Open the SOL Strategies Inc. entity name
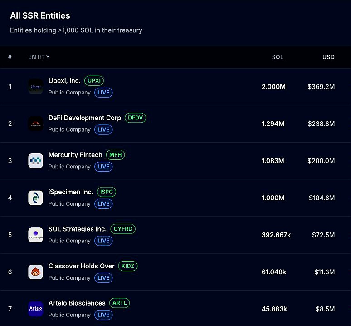The image size is (351, 326). click(x=78, y=229)
